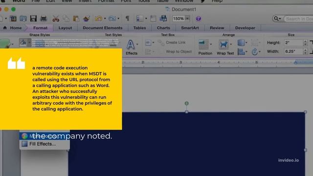
Task: Click the right indent marker on ruler
Action: pos(295,63)
